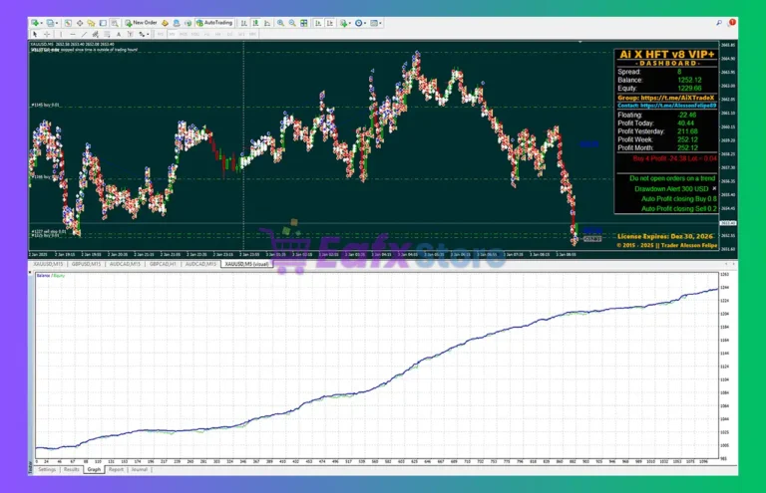The width and height of the screenshot is (766, 493).
Task: Open the Navigator panel
Action: click(x=91, y=23)
